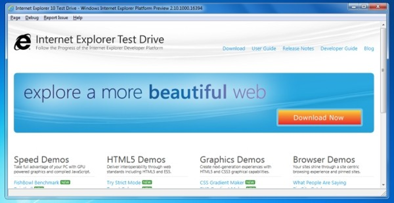
Task: Open the Report Issue menu
Action: [56, 18]
